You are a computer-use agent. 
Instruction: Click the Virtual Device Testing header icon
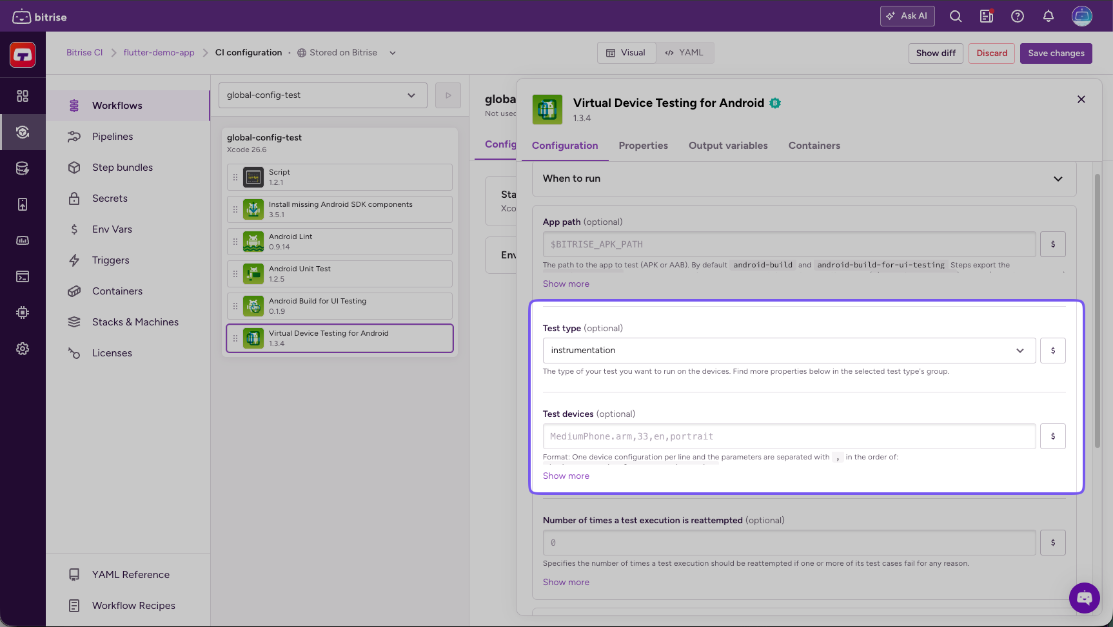tap(547, 109)
